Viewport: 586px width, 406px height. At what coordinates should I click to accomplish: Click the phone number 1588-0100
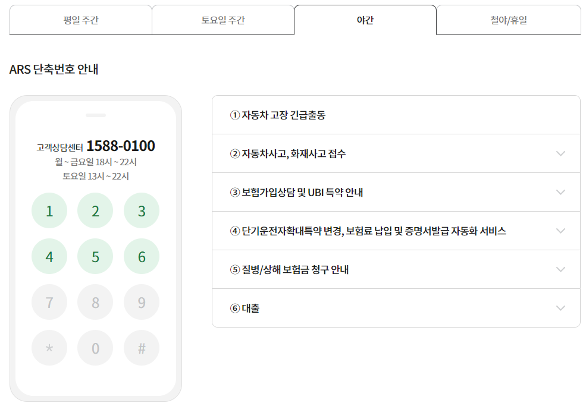click(123, 146)
